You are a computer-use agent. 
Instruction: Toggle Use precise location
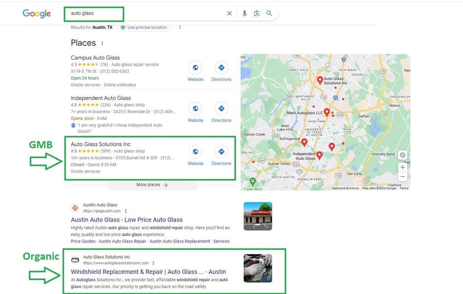click(x=144, y=27)
